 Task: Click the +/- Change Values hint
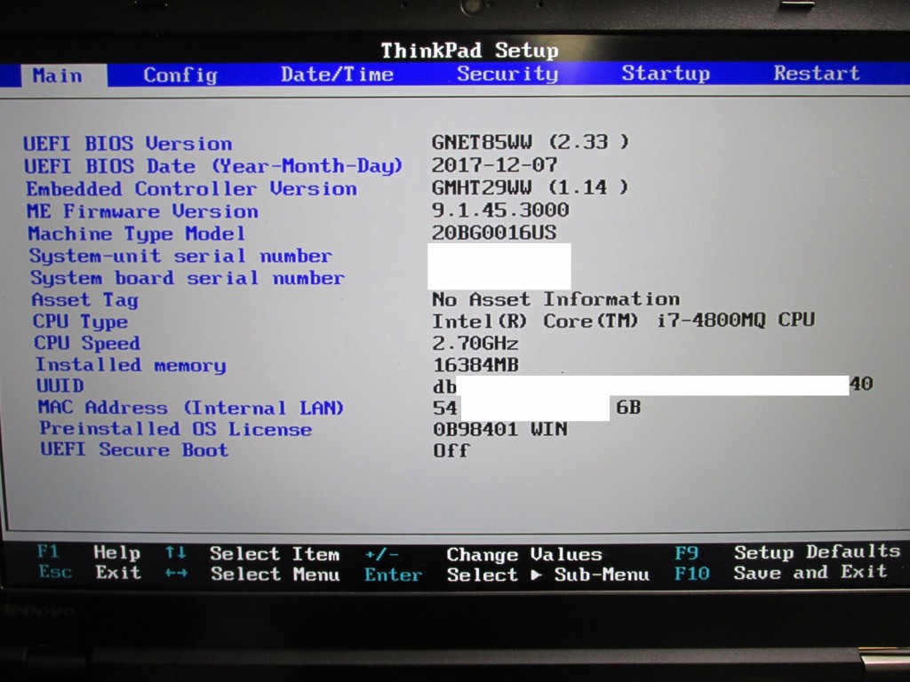[483, 554]
